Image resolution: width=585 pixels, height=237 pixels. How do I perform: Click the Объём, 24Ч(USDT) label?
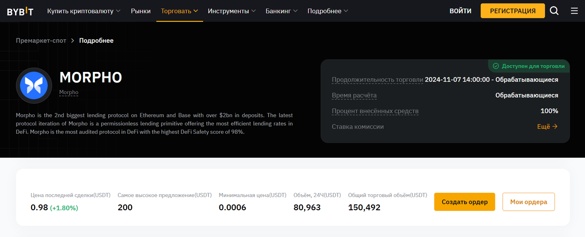click(x=317, y=195)
